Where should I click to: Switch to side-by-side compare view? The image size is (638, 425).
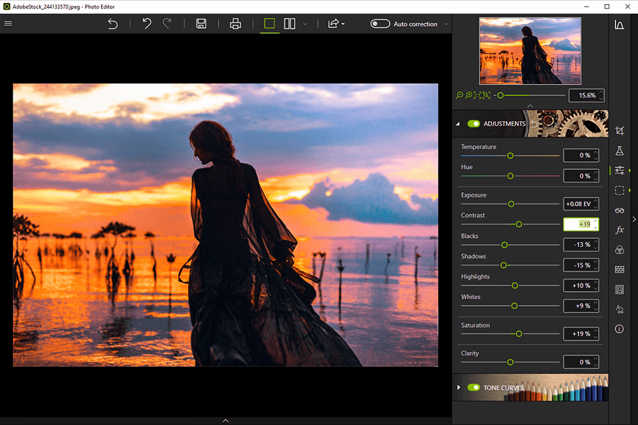289,24
